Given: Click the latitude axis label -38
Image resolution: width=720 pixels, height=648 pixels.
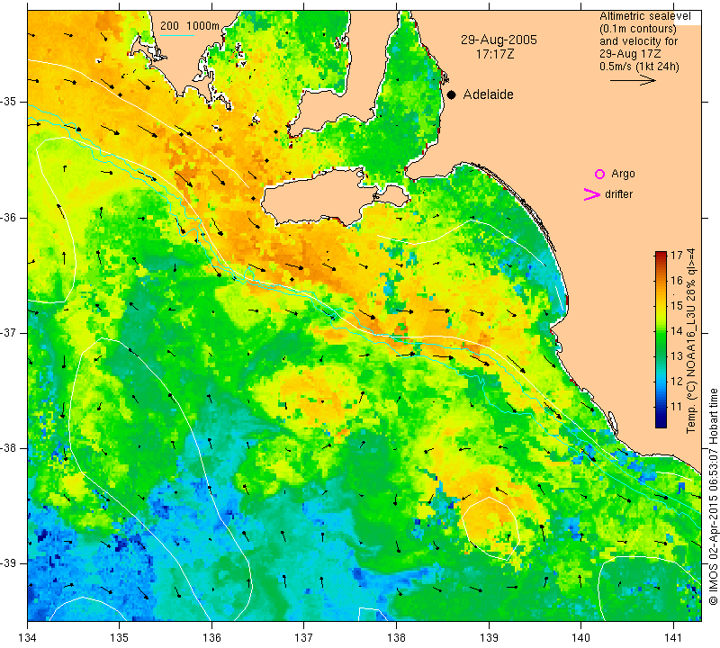Looking at the screenshot, I should [x=8, y=448].
